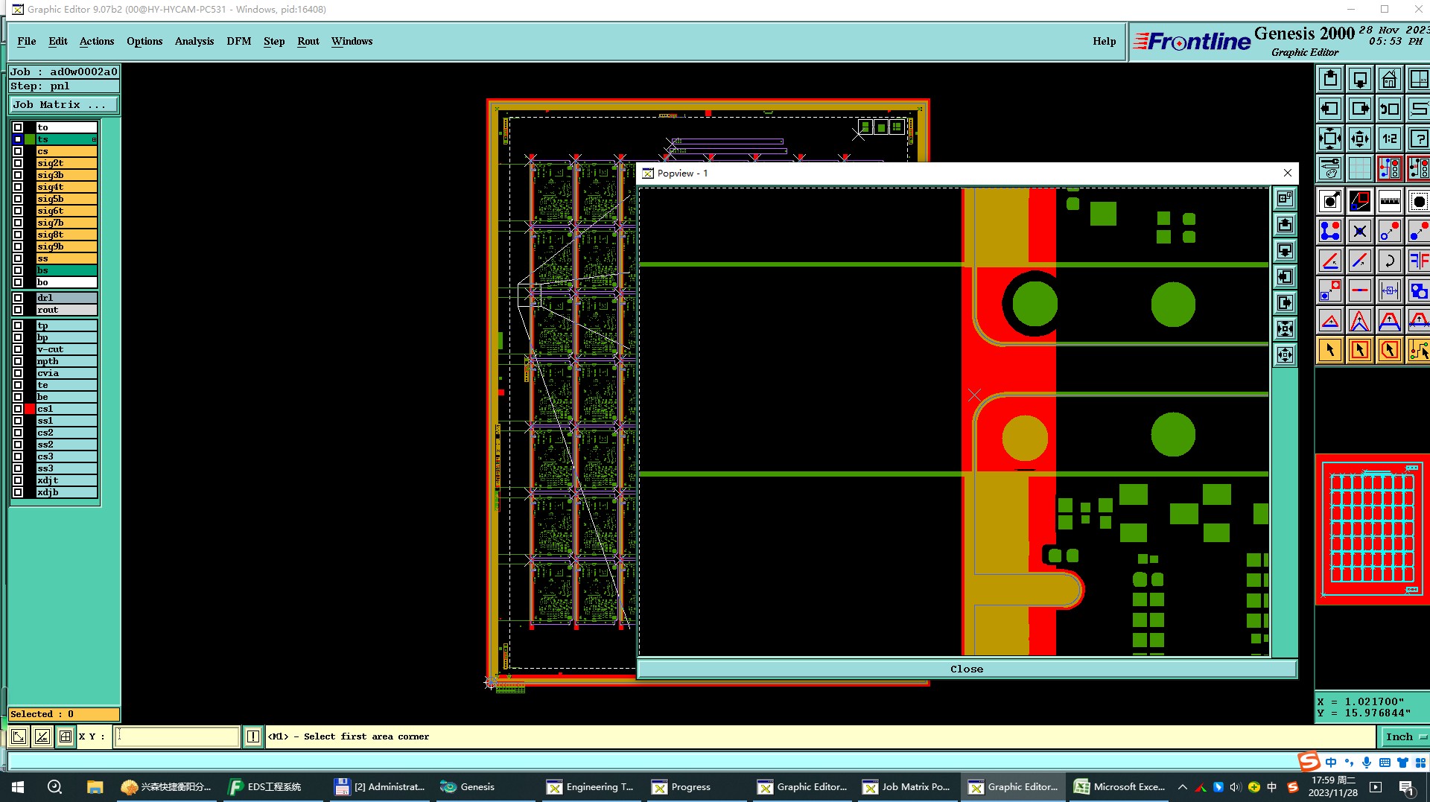The height and width of the screenshot is (802, 1430).
Task: Open the Actions menu
Action: (97, 41)
